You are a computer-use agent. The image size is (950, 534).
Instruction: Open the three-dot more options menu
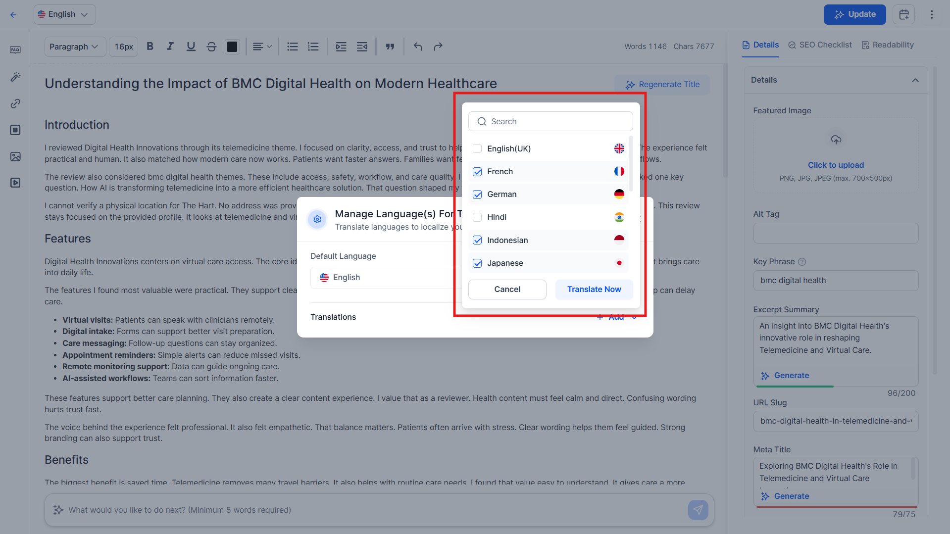932,14
